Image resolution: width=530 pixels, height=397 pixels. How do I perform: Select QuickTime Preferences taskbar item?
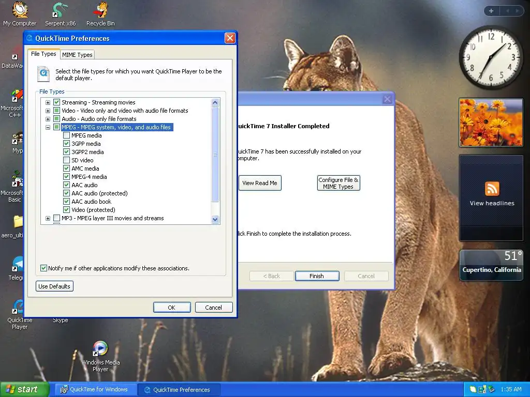[x=179, y=390]
